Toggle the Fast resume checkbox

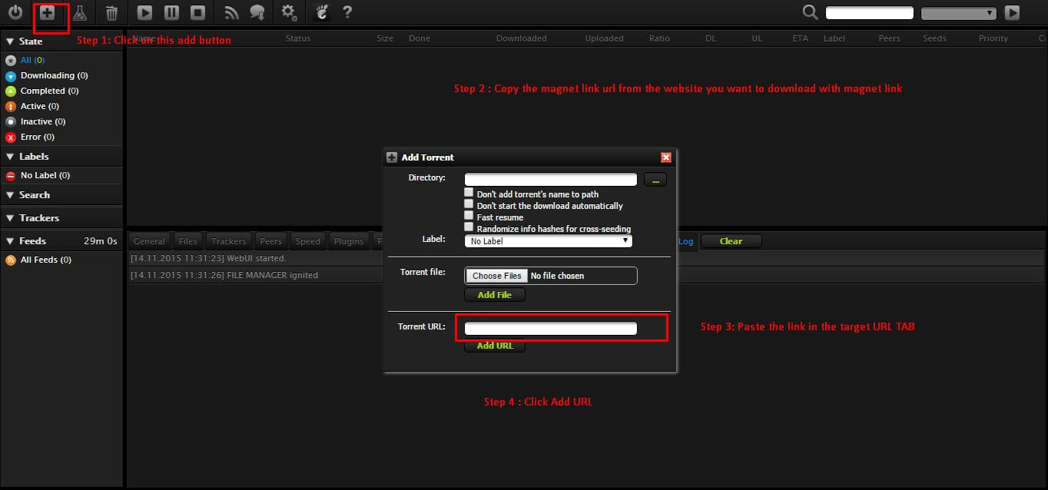click(x=469, y=216)
